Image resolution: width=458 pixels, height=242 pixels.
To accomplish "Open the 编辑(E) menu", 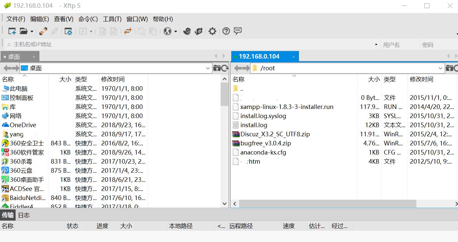I will [x=40, y=19].
